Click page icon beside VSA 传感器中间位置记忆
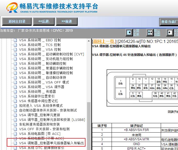 pyautogui.click(x=15, y=101)
